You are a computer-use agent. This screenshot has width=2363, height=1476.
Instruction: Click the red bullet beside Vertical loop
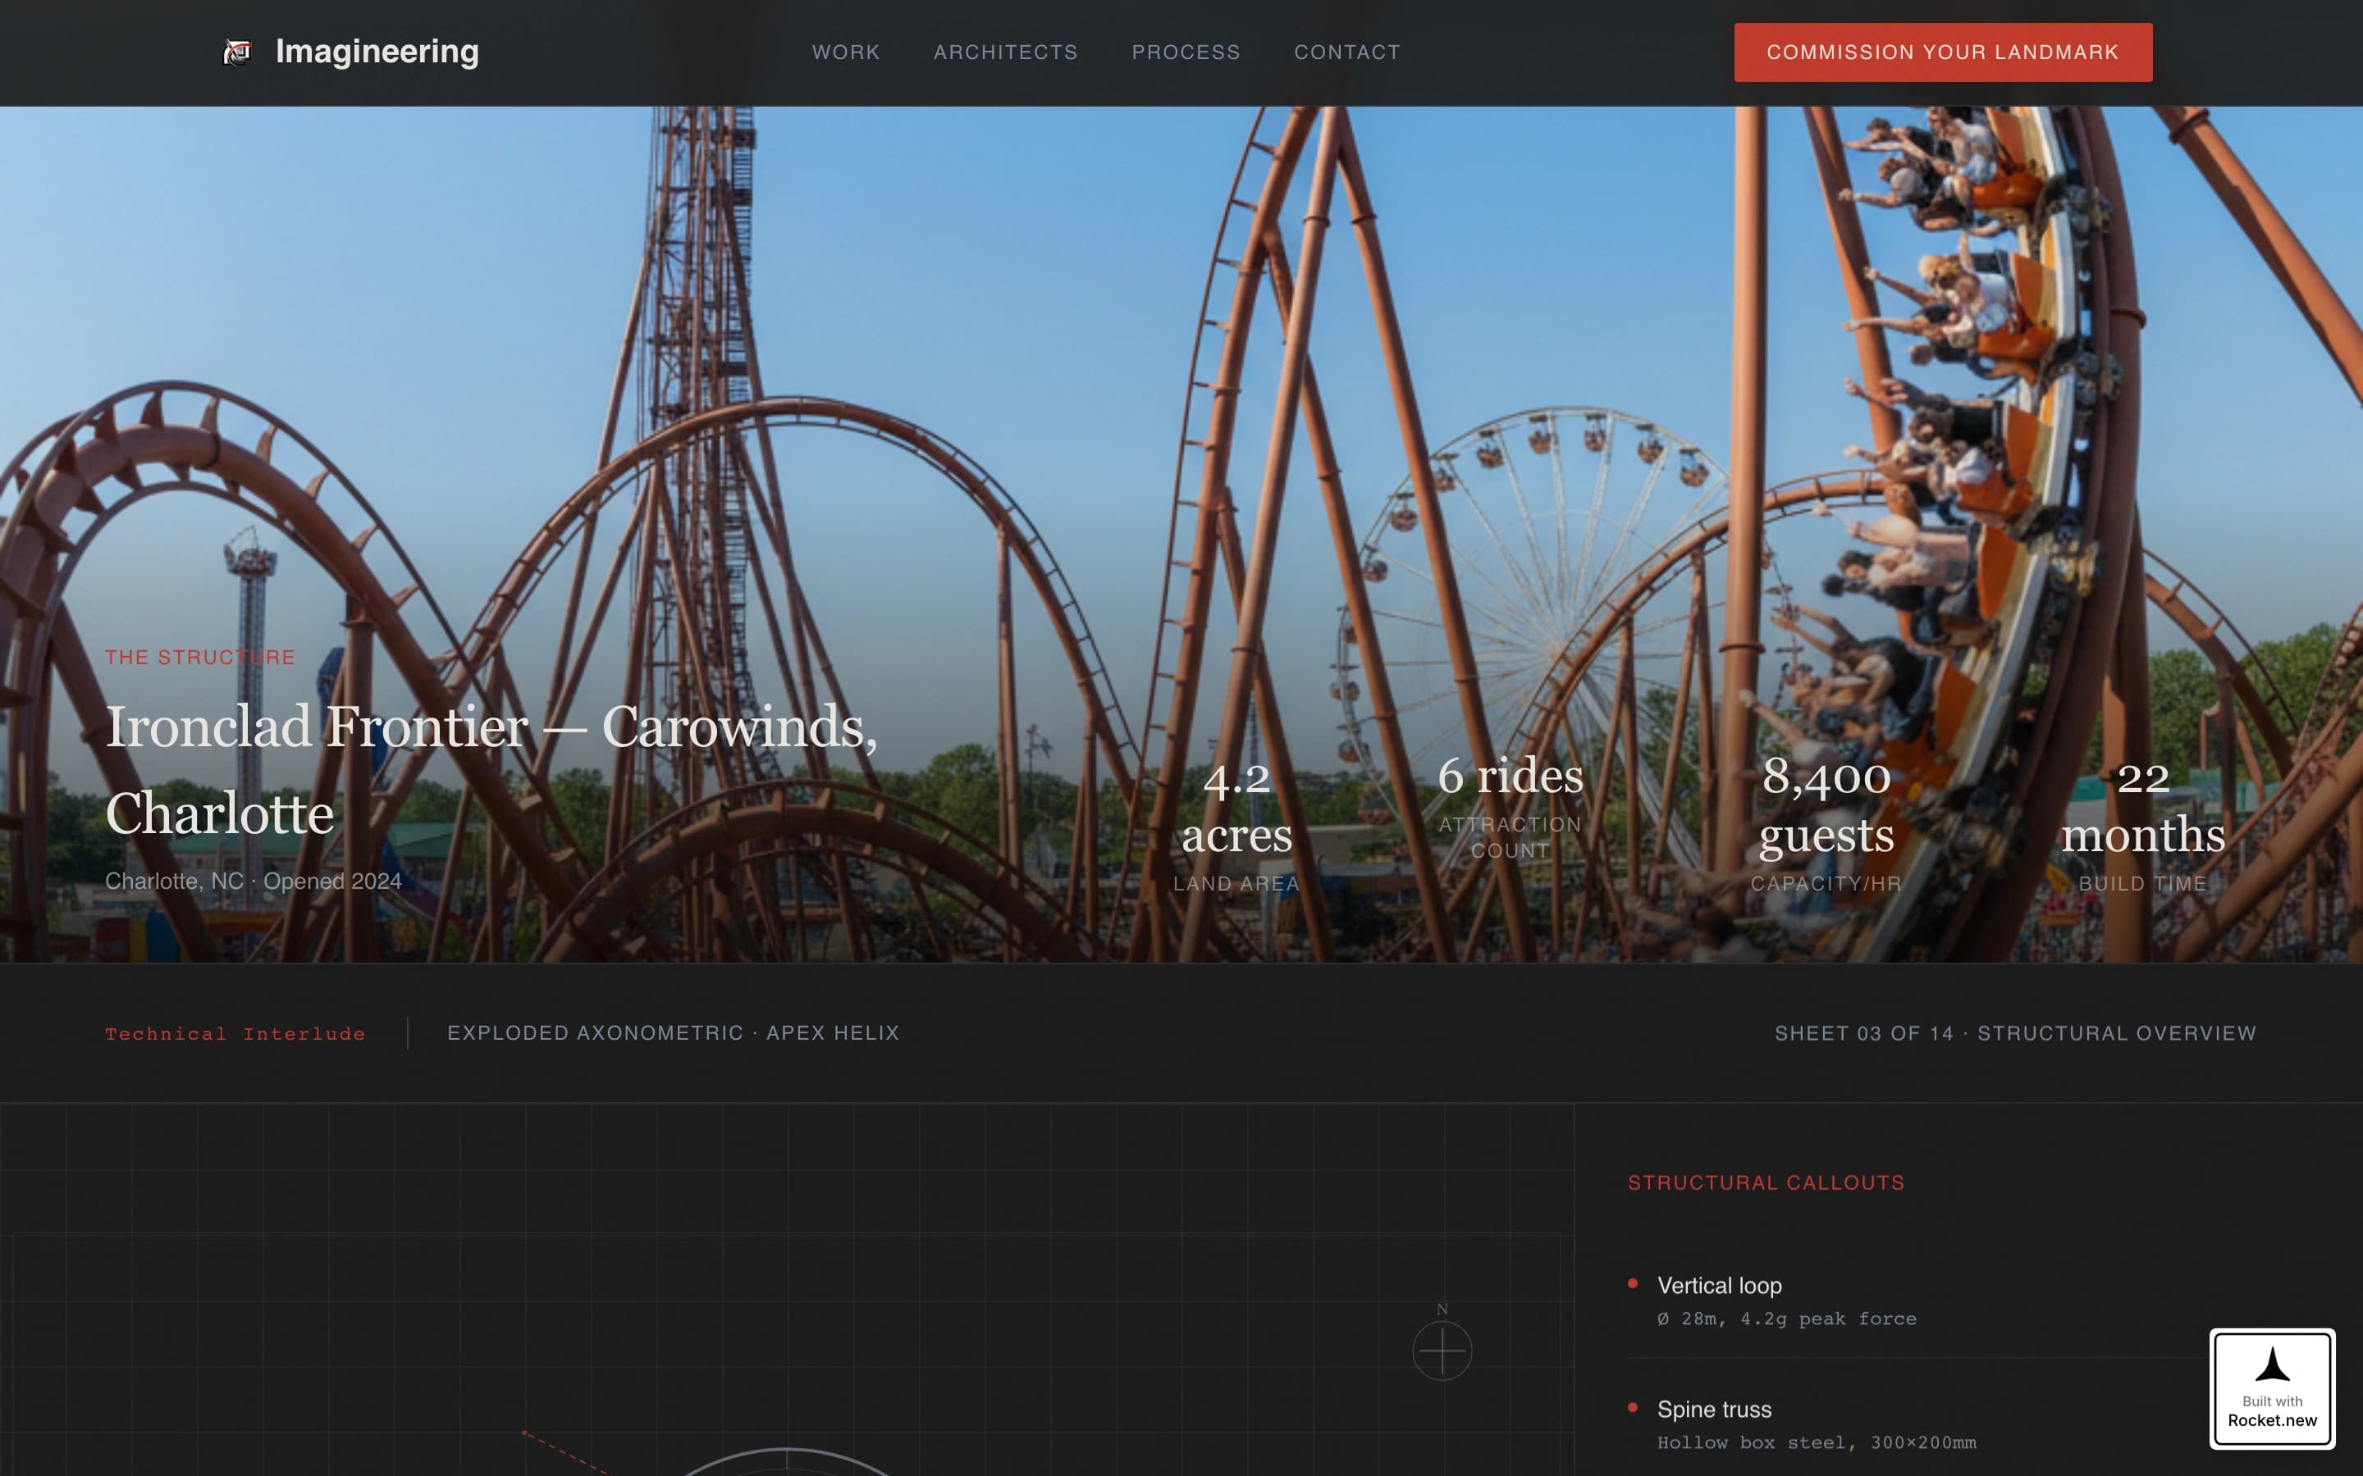1633,1283
